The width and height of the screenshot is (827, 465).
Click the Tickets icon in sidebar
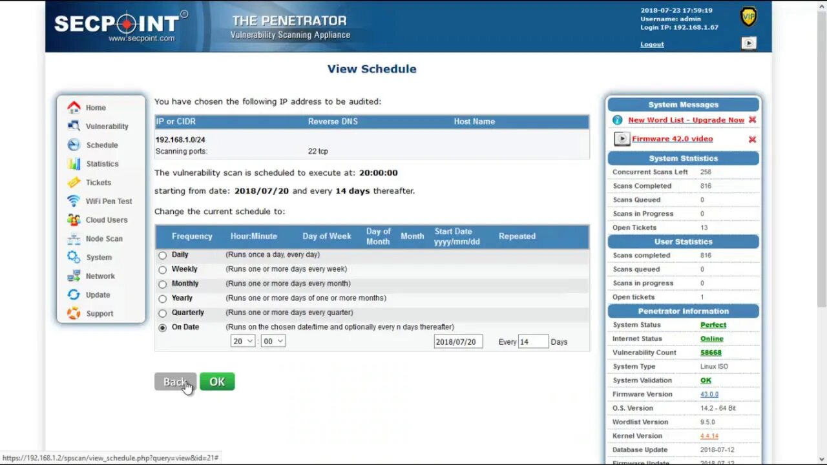tap(74, 182)
